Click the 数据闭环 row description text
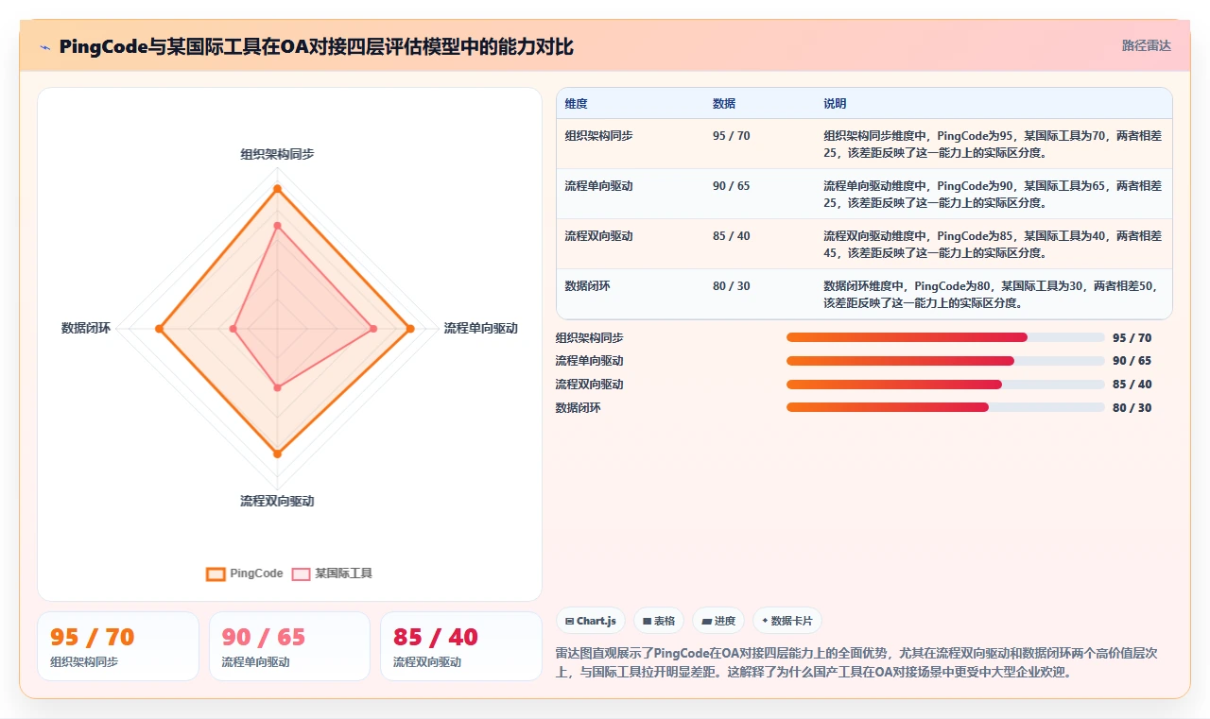 pyautogui.click(x=991, y=294)
